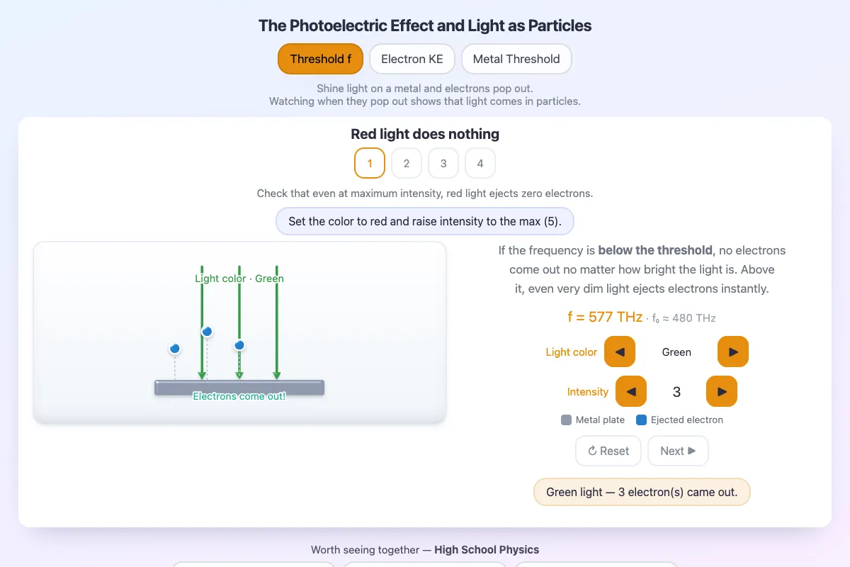Switch to the Threshold f tab

click(x=320, y=59)
